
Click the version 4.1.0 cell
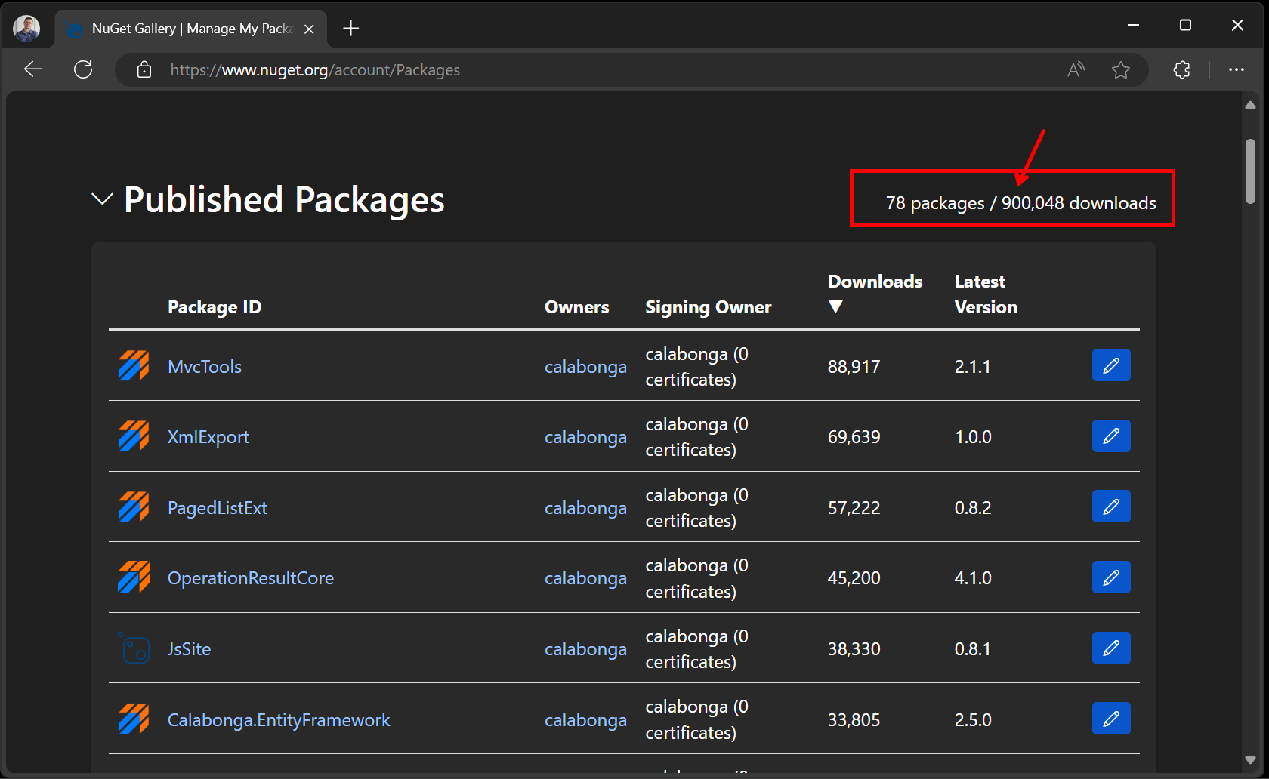point(973,578)
